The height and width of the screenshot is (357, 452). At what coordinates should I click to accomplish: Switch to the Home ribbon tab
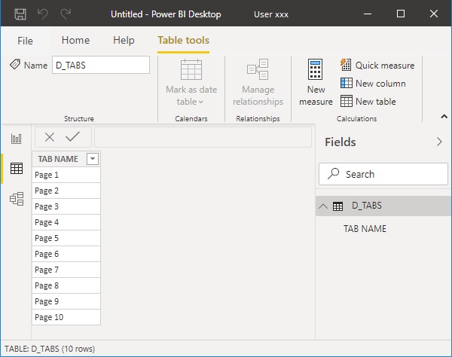tap(75, 41)
